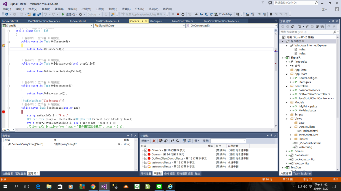Open the 100 % zoom dropdown
This screenshot has height=191, width=341.
pos(13,130)
